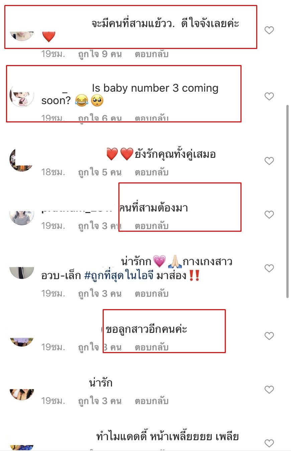291x452 pixels.
Task: Tap the heart next to ขอลูกสาวอีกคนค่ะ
Action: [269, 336]
